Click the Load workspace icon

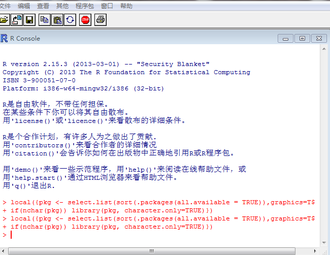pos(17,20)
